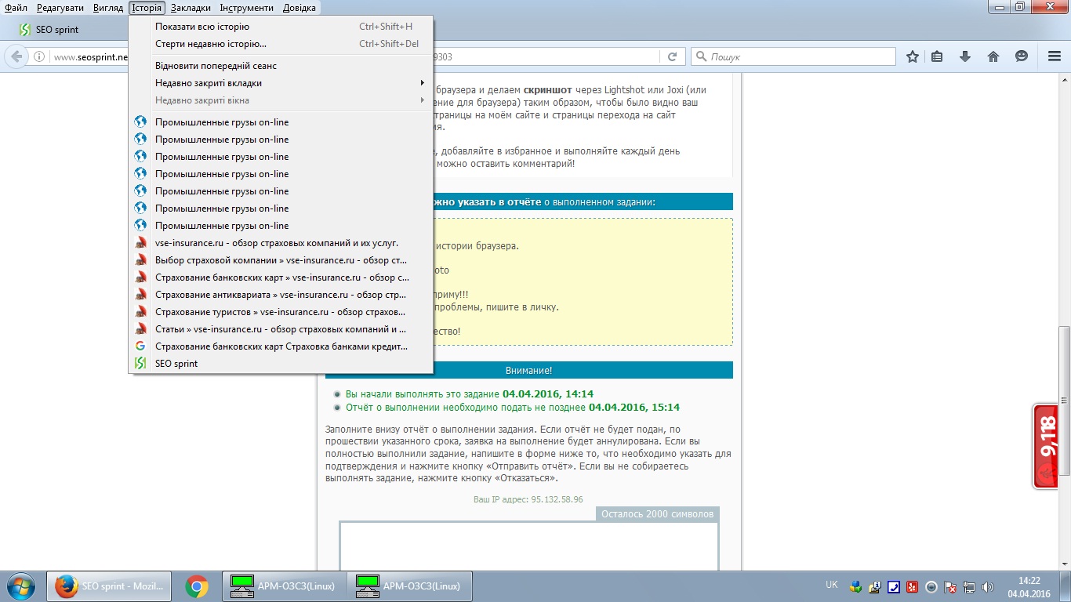Go to the Firefox home page icon
Screen dimensions: 1071x602
pos(993,56)
